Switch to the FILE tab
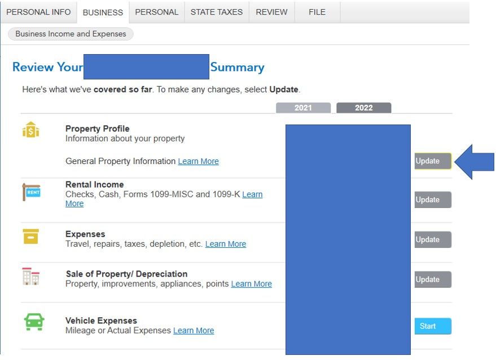 [x=317, y=12]
